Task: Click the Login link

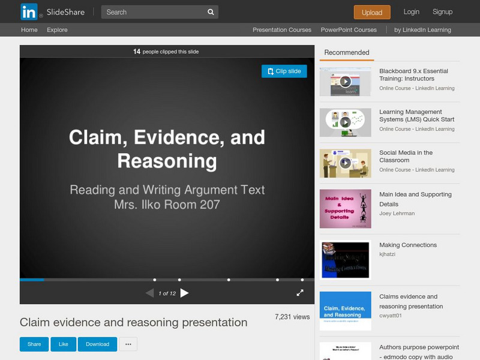Action: (x=412, y=12)
